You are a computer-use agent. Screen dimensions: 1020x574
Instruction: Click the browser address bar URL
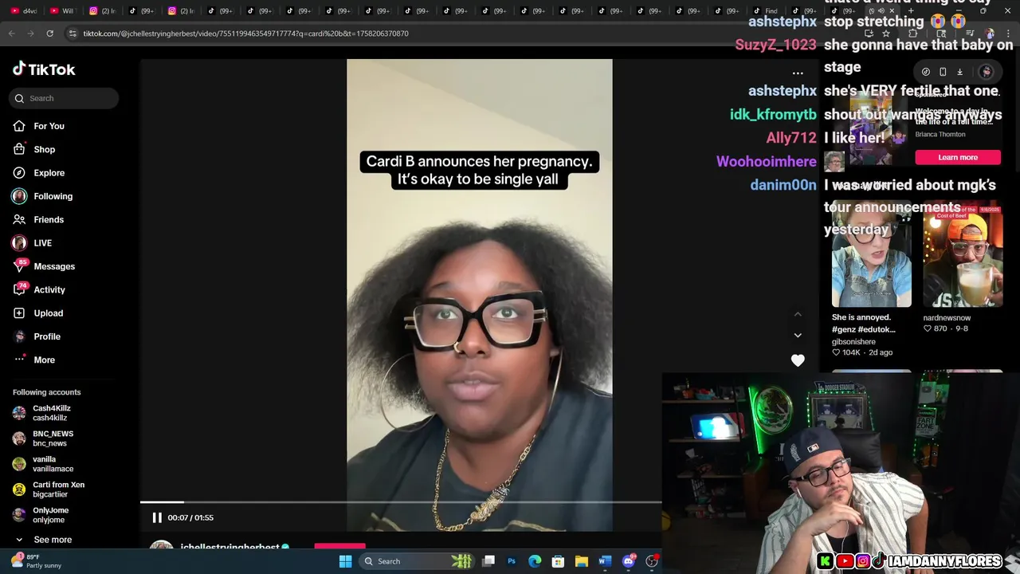click(245, 33)
